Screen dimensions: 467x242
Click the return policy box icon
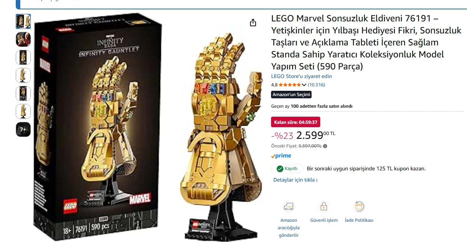pyautogui.click(x=359, y=206)
